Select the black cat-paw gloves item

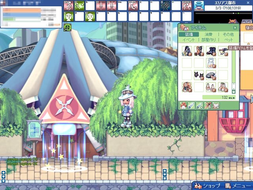199,75
